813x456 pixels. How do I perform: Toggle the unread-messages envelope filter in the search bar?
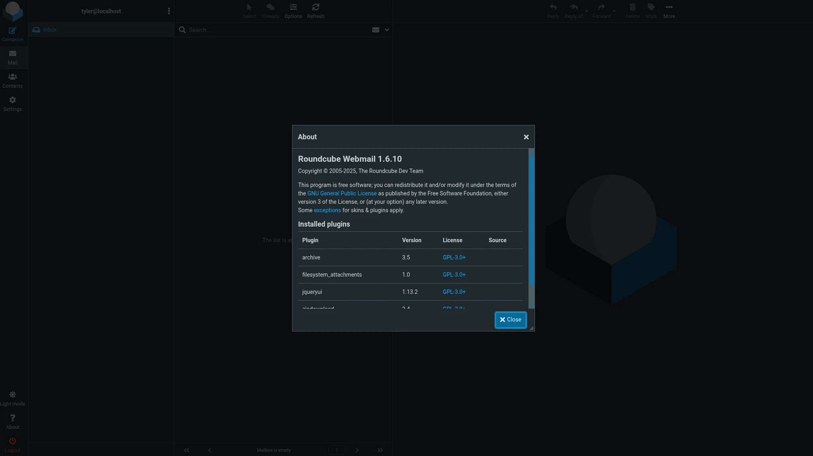pyautogui.click(x=375, y=30)
